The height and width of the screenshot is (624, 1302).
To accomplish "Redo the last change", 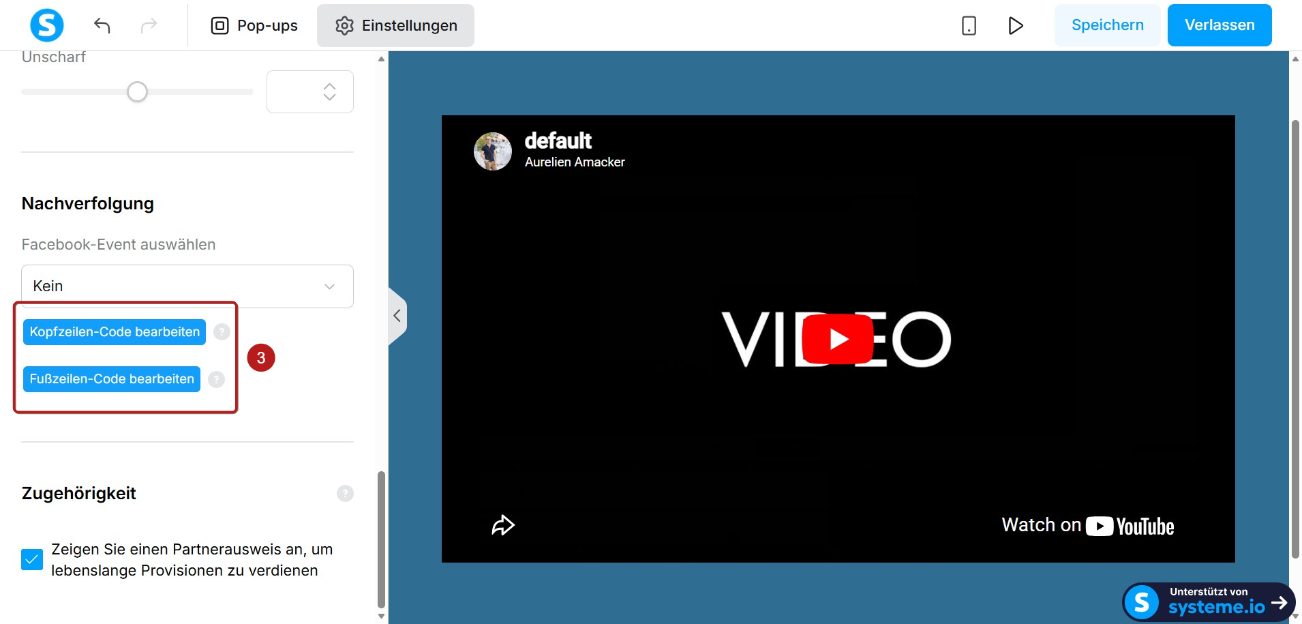I will [149, 25].
